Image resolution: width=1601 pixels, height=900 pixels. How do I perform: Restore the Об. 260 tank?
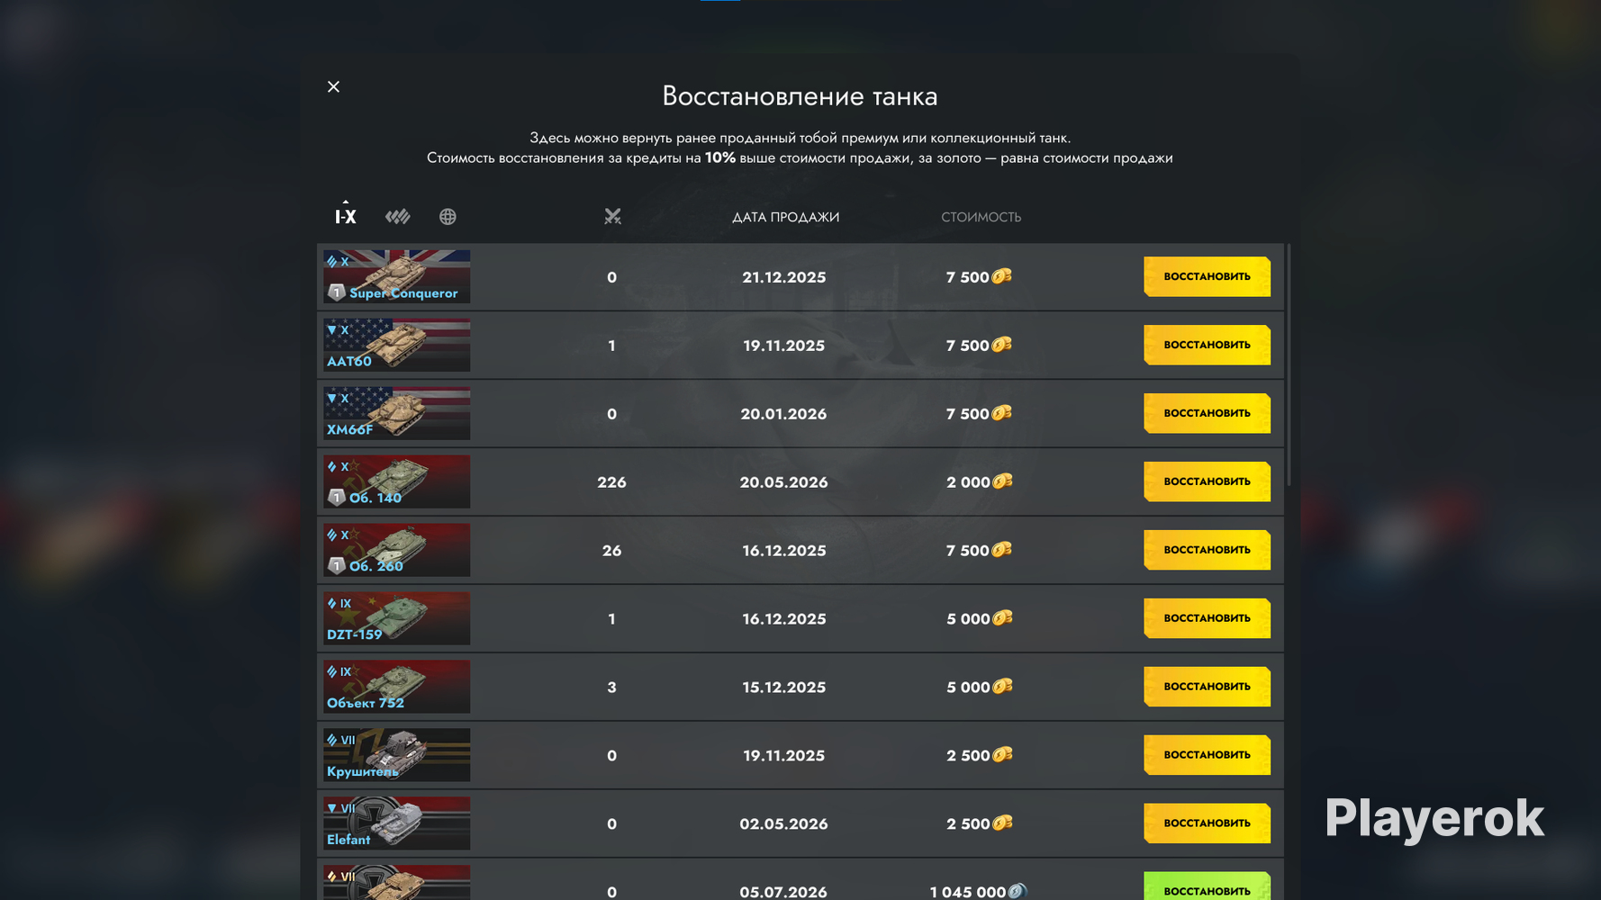coord(1207,550)
